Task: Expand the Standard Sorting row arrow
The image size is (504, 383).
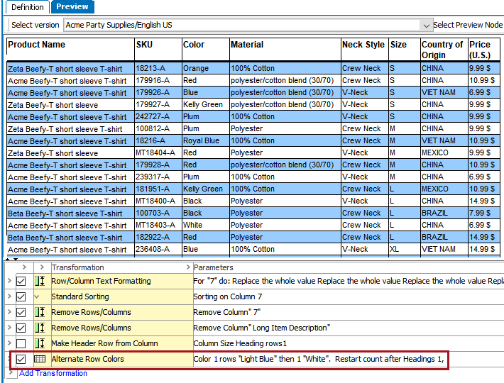Action: pos(9,297)
